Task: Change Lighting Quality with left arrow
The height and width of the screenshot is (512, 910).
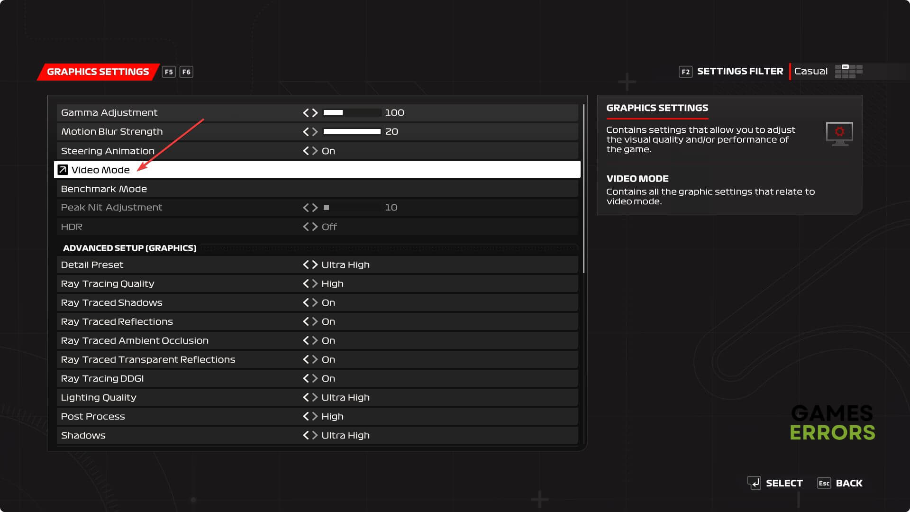Action: coord(306,397)
